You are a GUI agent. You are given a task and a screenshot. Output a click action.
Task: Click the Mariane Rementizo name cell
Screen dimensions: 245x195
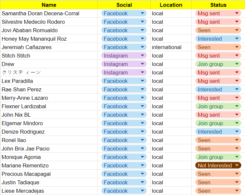[x=25, y=165]
